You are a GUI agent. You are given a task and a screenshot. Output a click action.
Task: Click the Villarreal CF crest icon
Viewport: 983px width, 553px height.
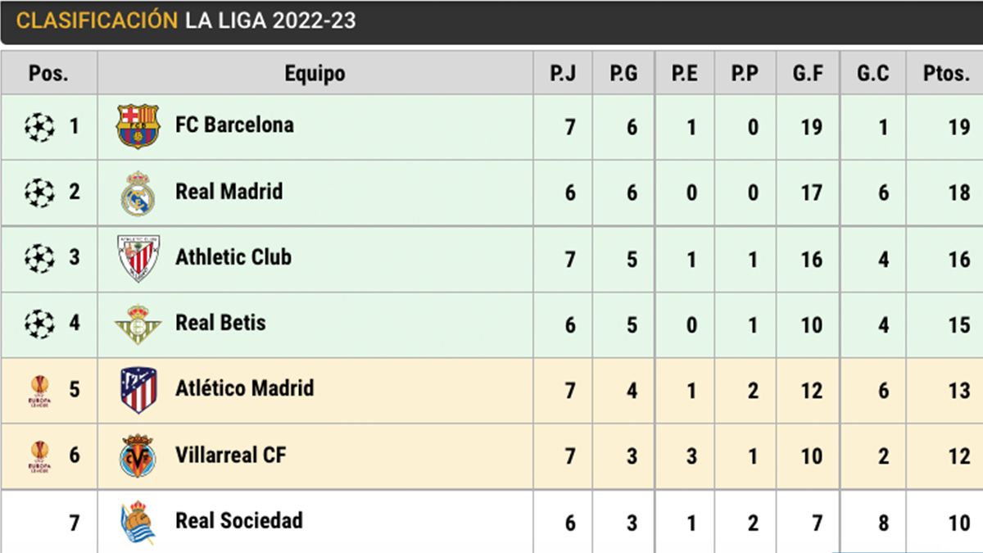(138, 456)
